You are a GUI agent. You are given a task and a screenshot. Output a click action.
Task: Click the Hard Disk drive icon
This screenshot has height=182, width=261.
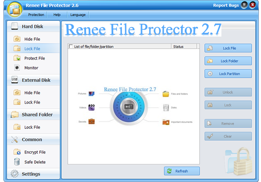point(14,26)
